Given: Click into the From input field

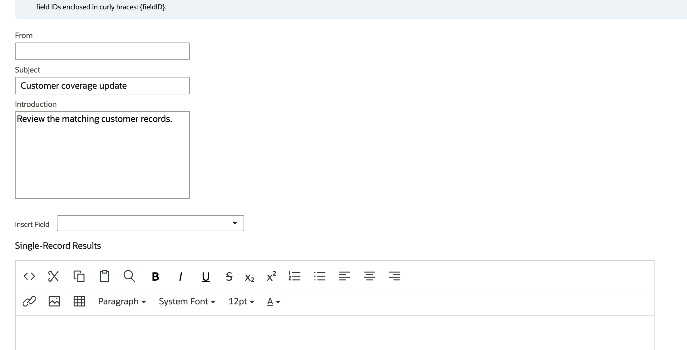Looking at the screenshot, I should (x=102, y=51).
